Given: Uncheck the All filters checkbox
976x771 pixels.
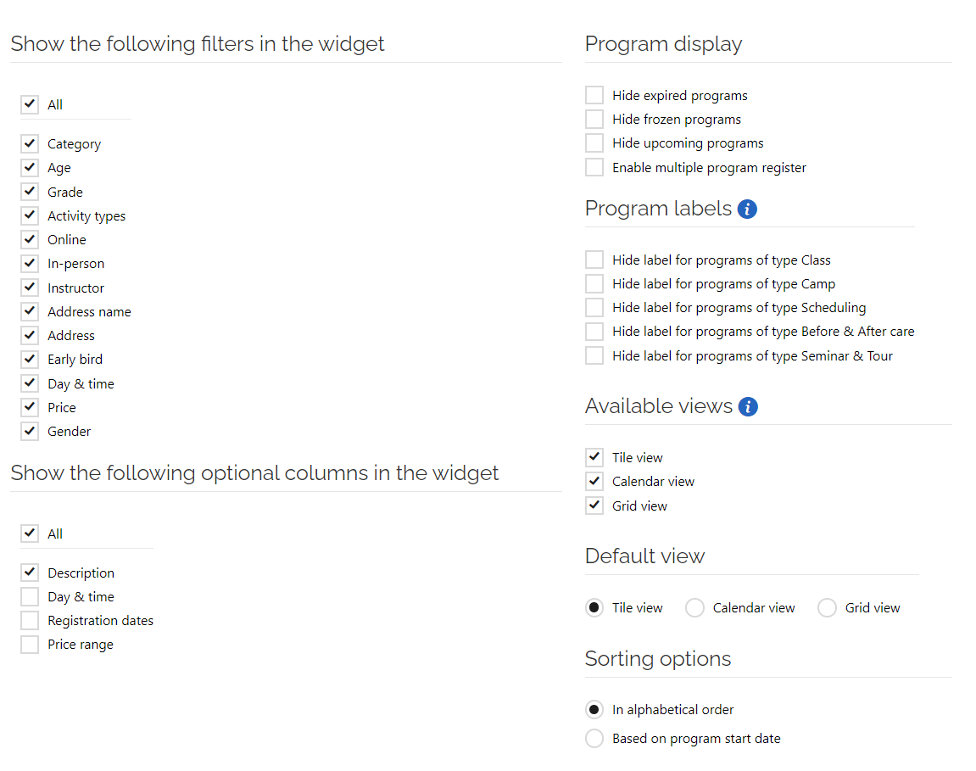Looking at the screenshot, I should point(30,104).
